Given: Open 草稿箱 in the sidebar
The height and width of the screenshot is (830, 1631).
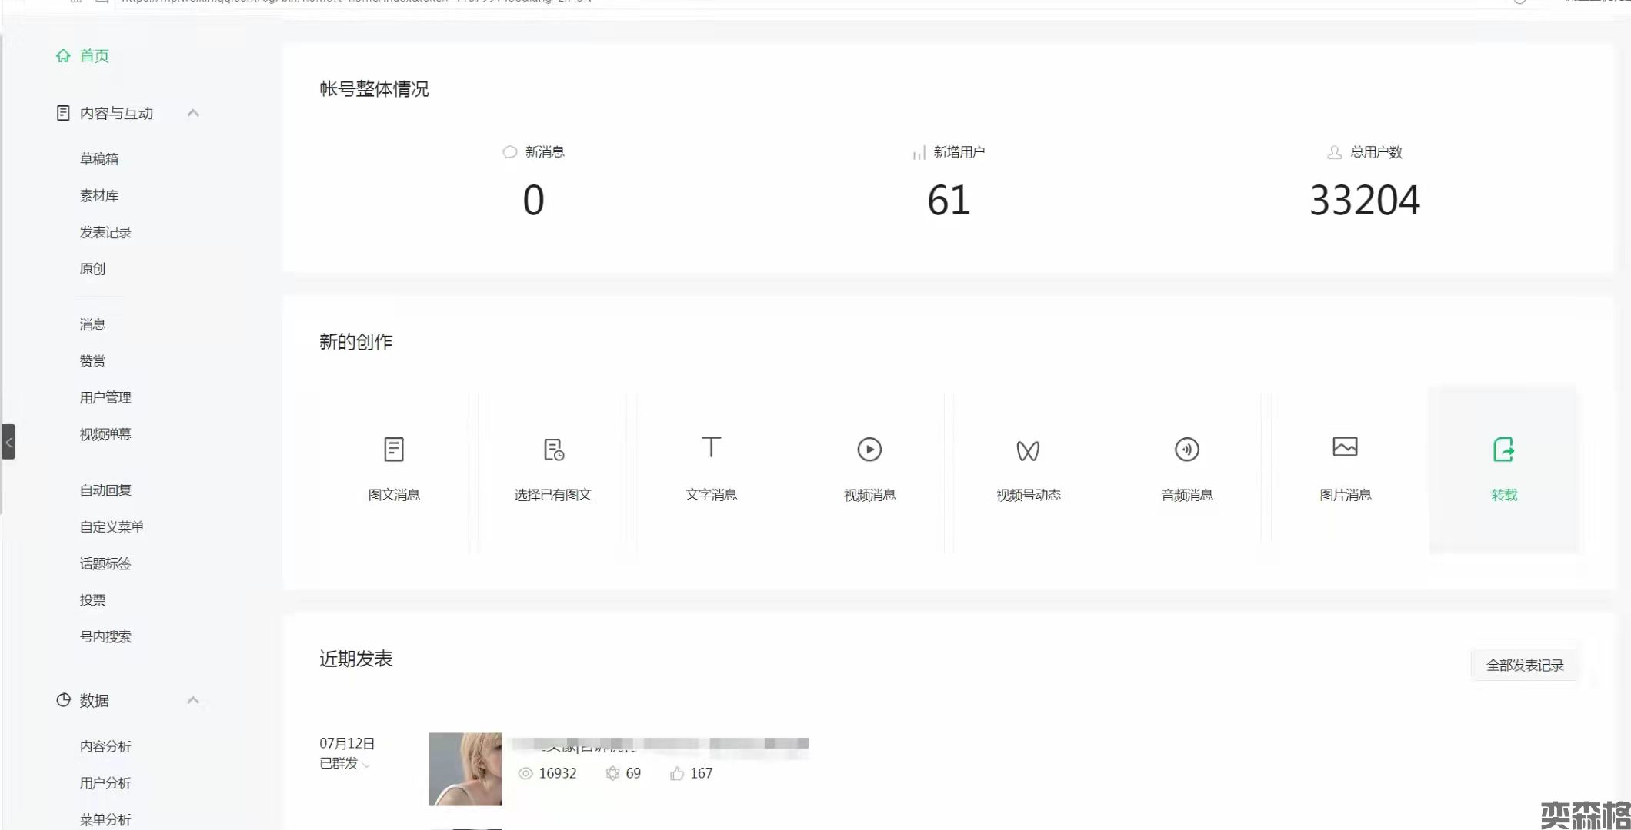Looking at the screenshot, I should pos(99,159).
